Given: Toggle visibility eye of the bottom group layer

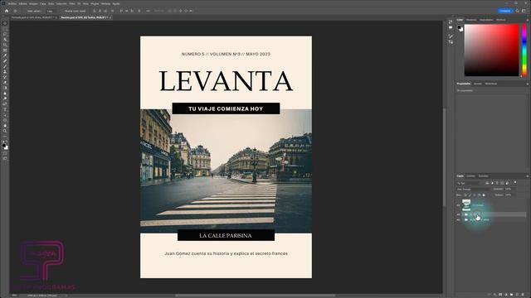Looking at the screenshot, I should (458, 219).
